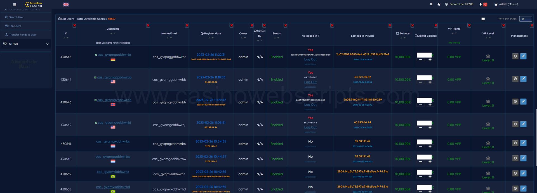Expand the OTHER sidebar section

pos(25,44)
